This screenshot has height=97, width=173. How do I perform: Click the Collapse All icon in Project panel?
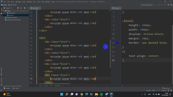tap(21, 8)
